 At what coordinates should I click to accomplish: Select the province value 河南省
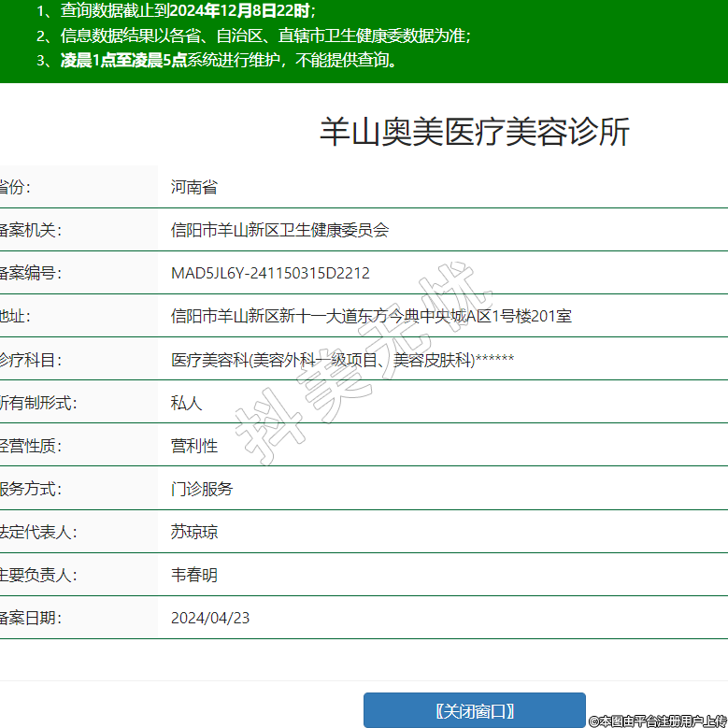[x=194, y=187]
